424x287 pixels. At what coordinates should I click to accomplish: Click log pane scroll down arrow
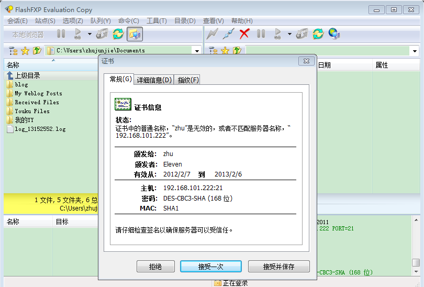[416, 271]
